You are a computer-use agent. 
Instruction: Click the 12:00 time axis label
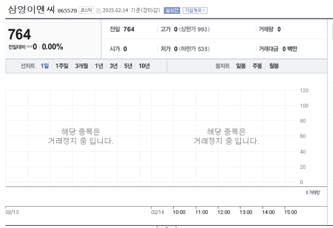(224, 212)
